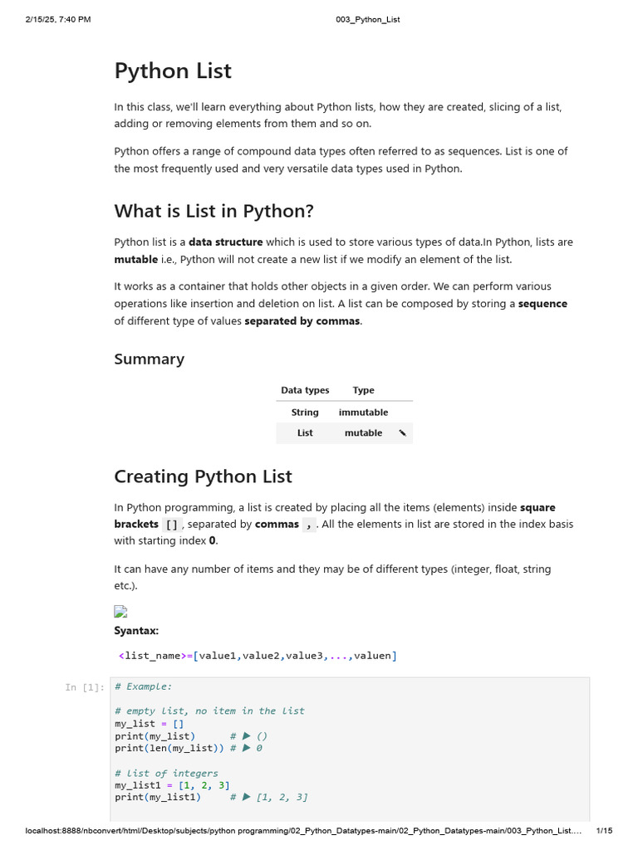Click the inline [] code snippet

171,525
